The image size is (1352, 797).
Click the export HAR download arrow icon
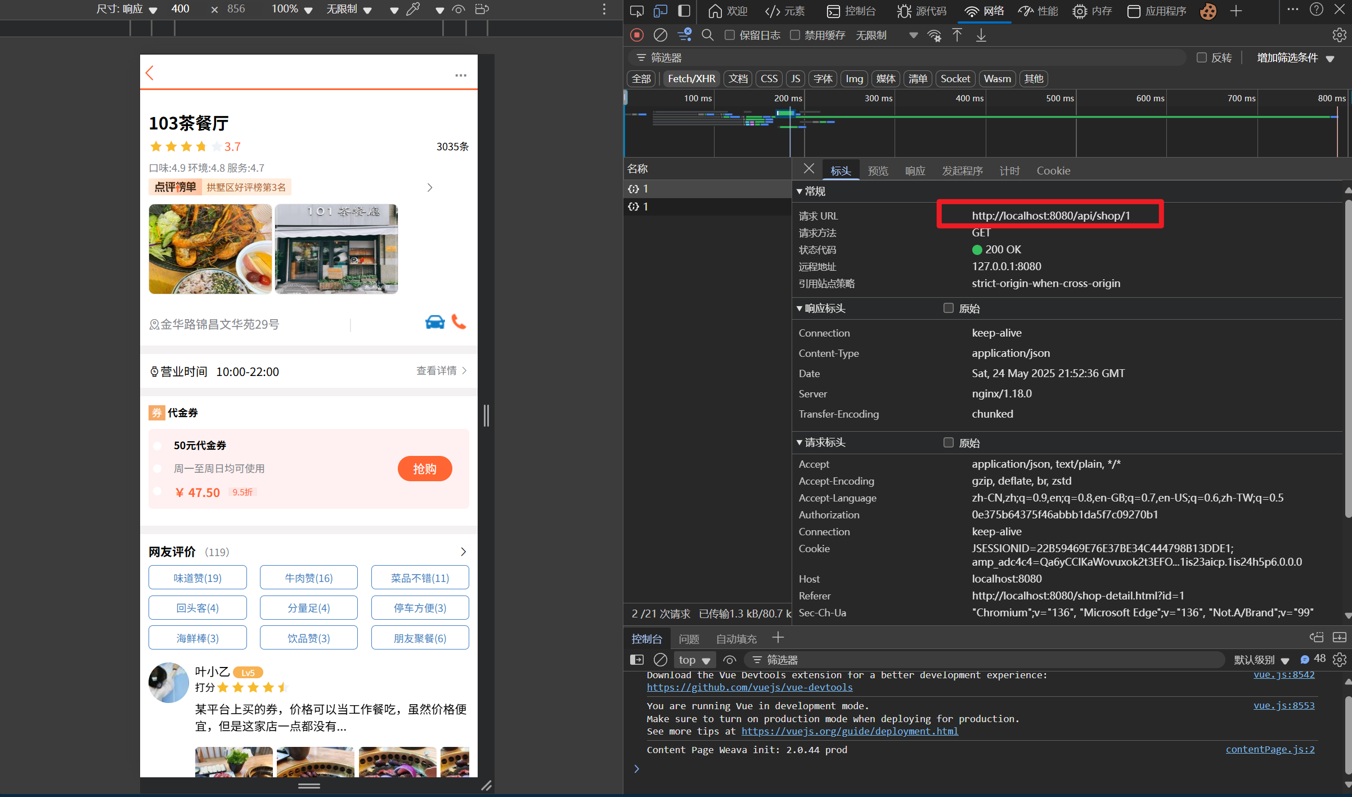pyautogui.click(x=981, y=35)
